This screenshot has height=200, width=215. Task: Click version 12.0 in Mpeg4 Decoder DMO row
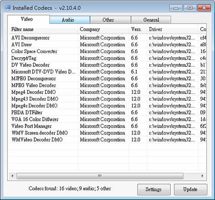point(135,92)
